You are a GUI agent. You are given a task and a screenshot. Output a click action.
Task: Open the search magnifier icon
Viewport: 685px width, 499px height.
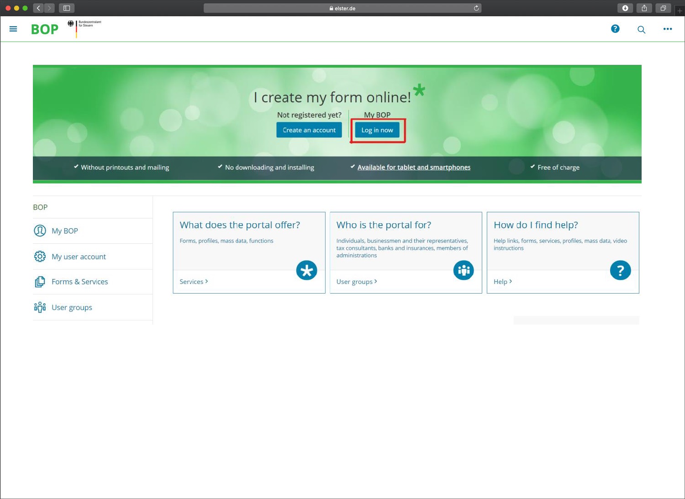pyautogui.click(x=641, y=30)
